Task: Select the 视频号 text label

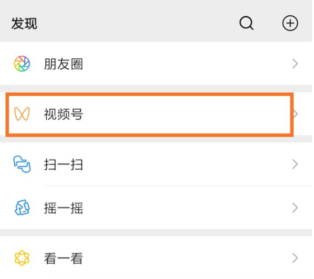Action: pos(63,114)
